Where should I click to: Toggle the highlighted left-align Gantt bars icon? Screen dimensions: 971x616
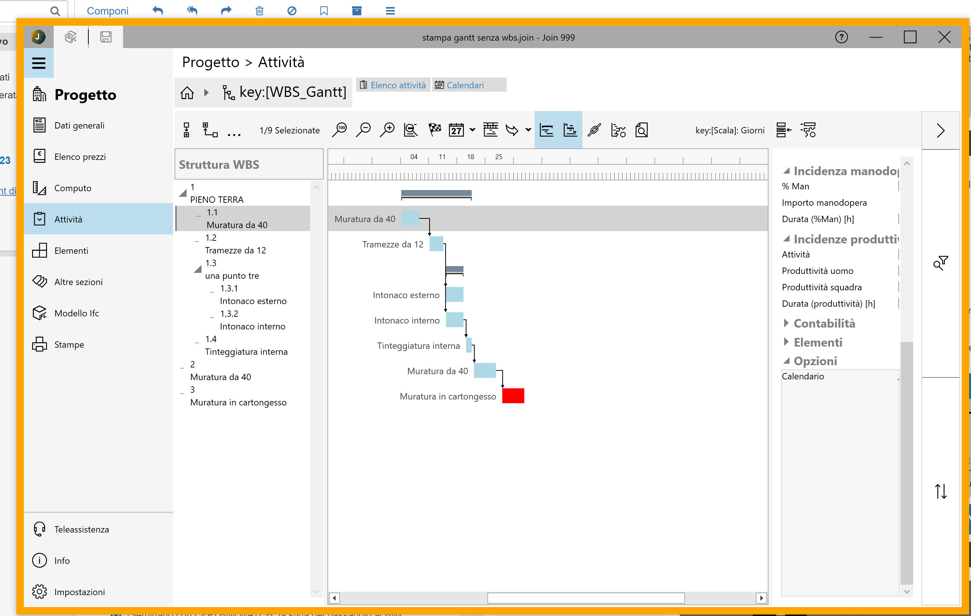point(546,130)
